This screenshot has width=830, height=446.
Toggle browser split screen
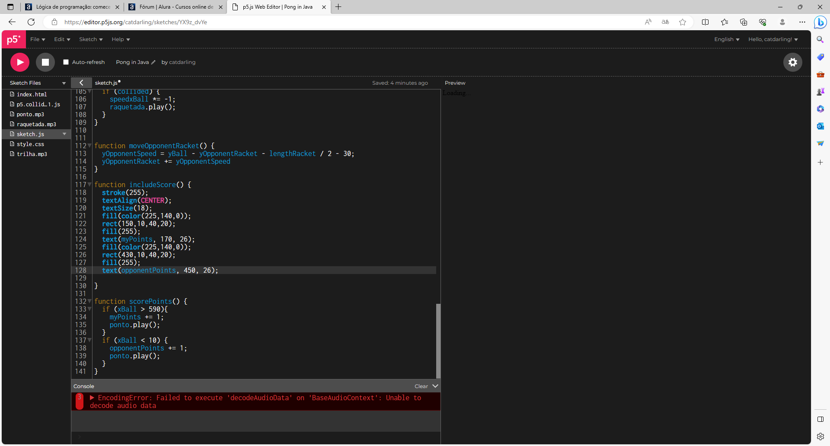click(705, 22)
